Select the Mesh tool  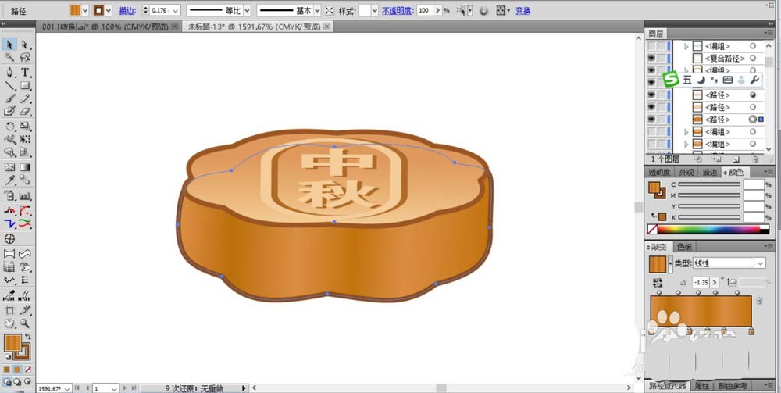pos(9,167)
